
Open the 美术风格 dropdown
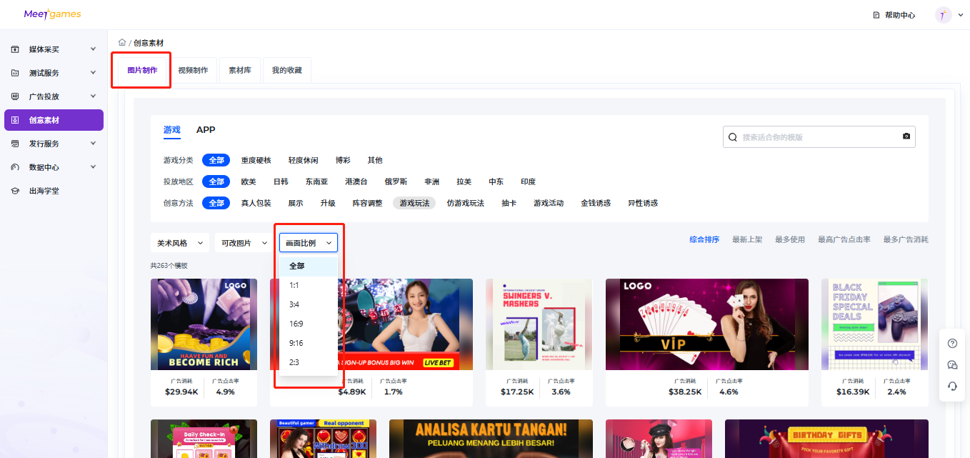pyautogui.click(x=179, y=242)
